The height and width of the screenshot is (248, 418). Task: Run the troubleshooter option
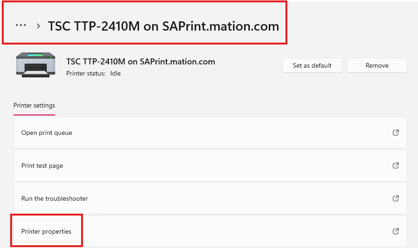pos(210,198)
